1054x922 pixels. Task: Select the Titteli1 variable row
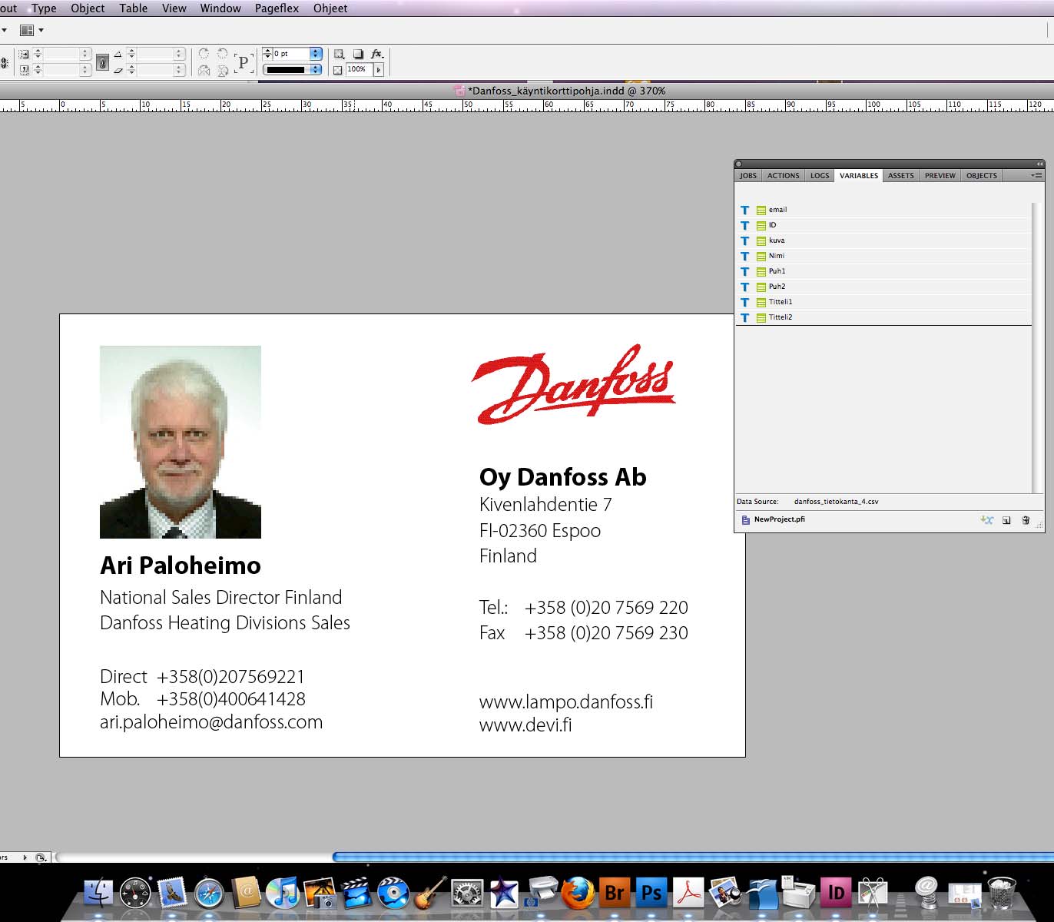click(x=883, y=302)
